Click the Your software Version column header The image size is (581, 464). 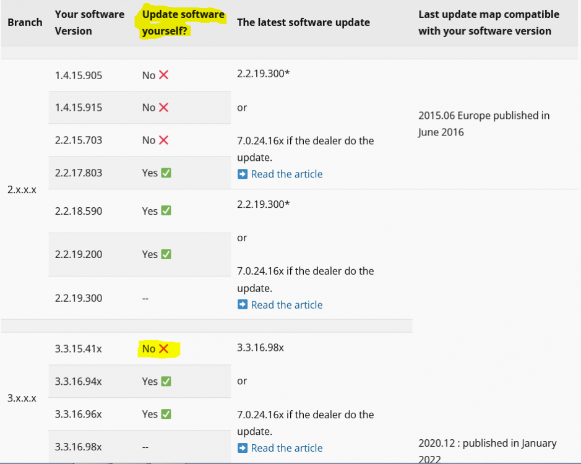click(x=90, y=22)
